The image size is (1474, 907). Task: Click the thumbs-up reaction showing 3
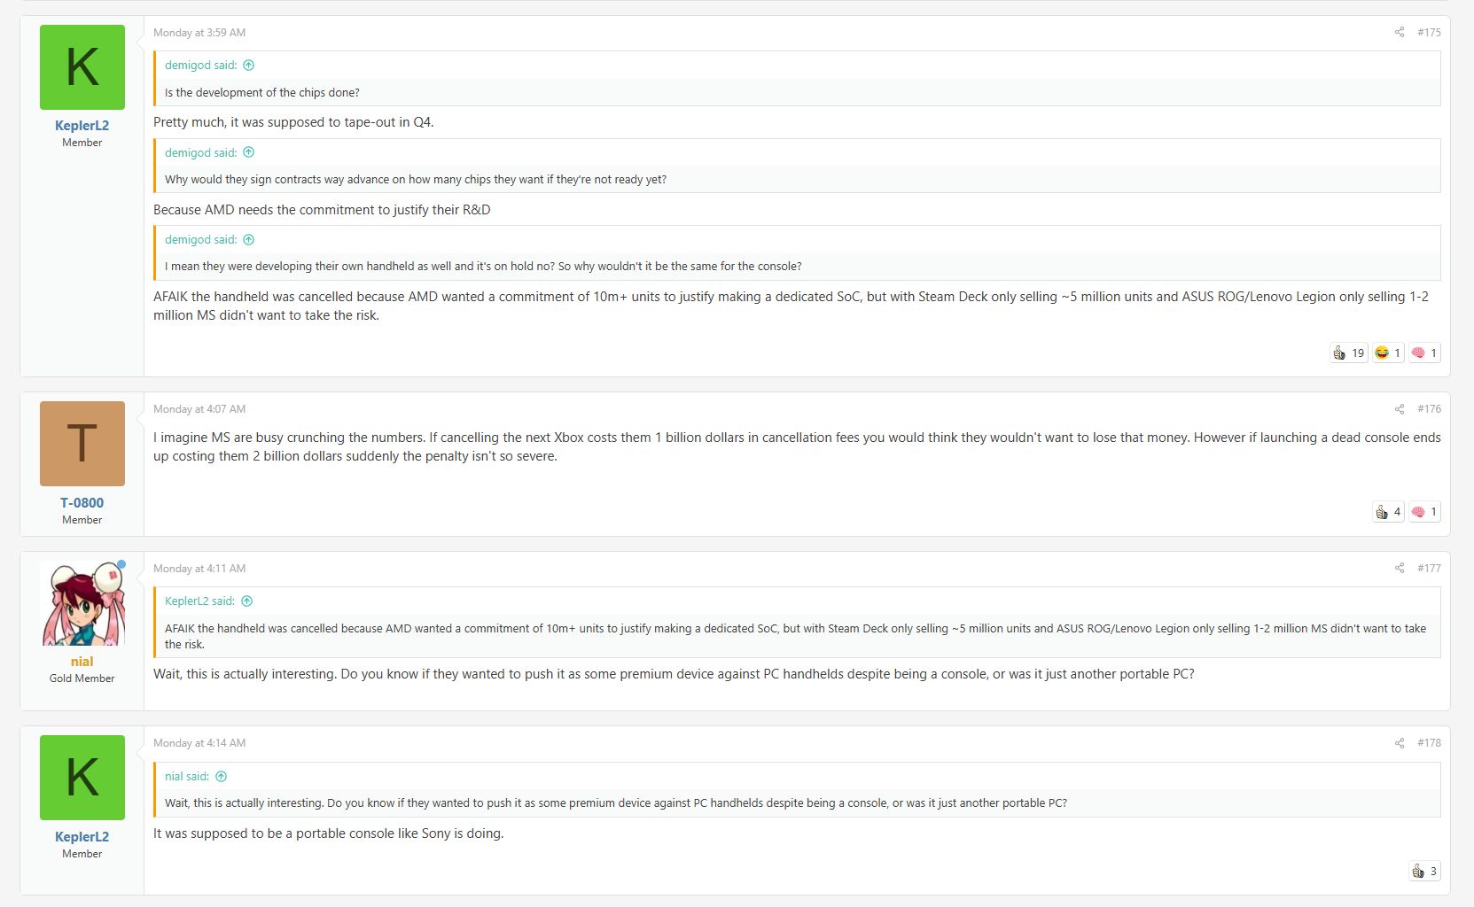click(1424, 872)
